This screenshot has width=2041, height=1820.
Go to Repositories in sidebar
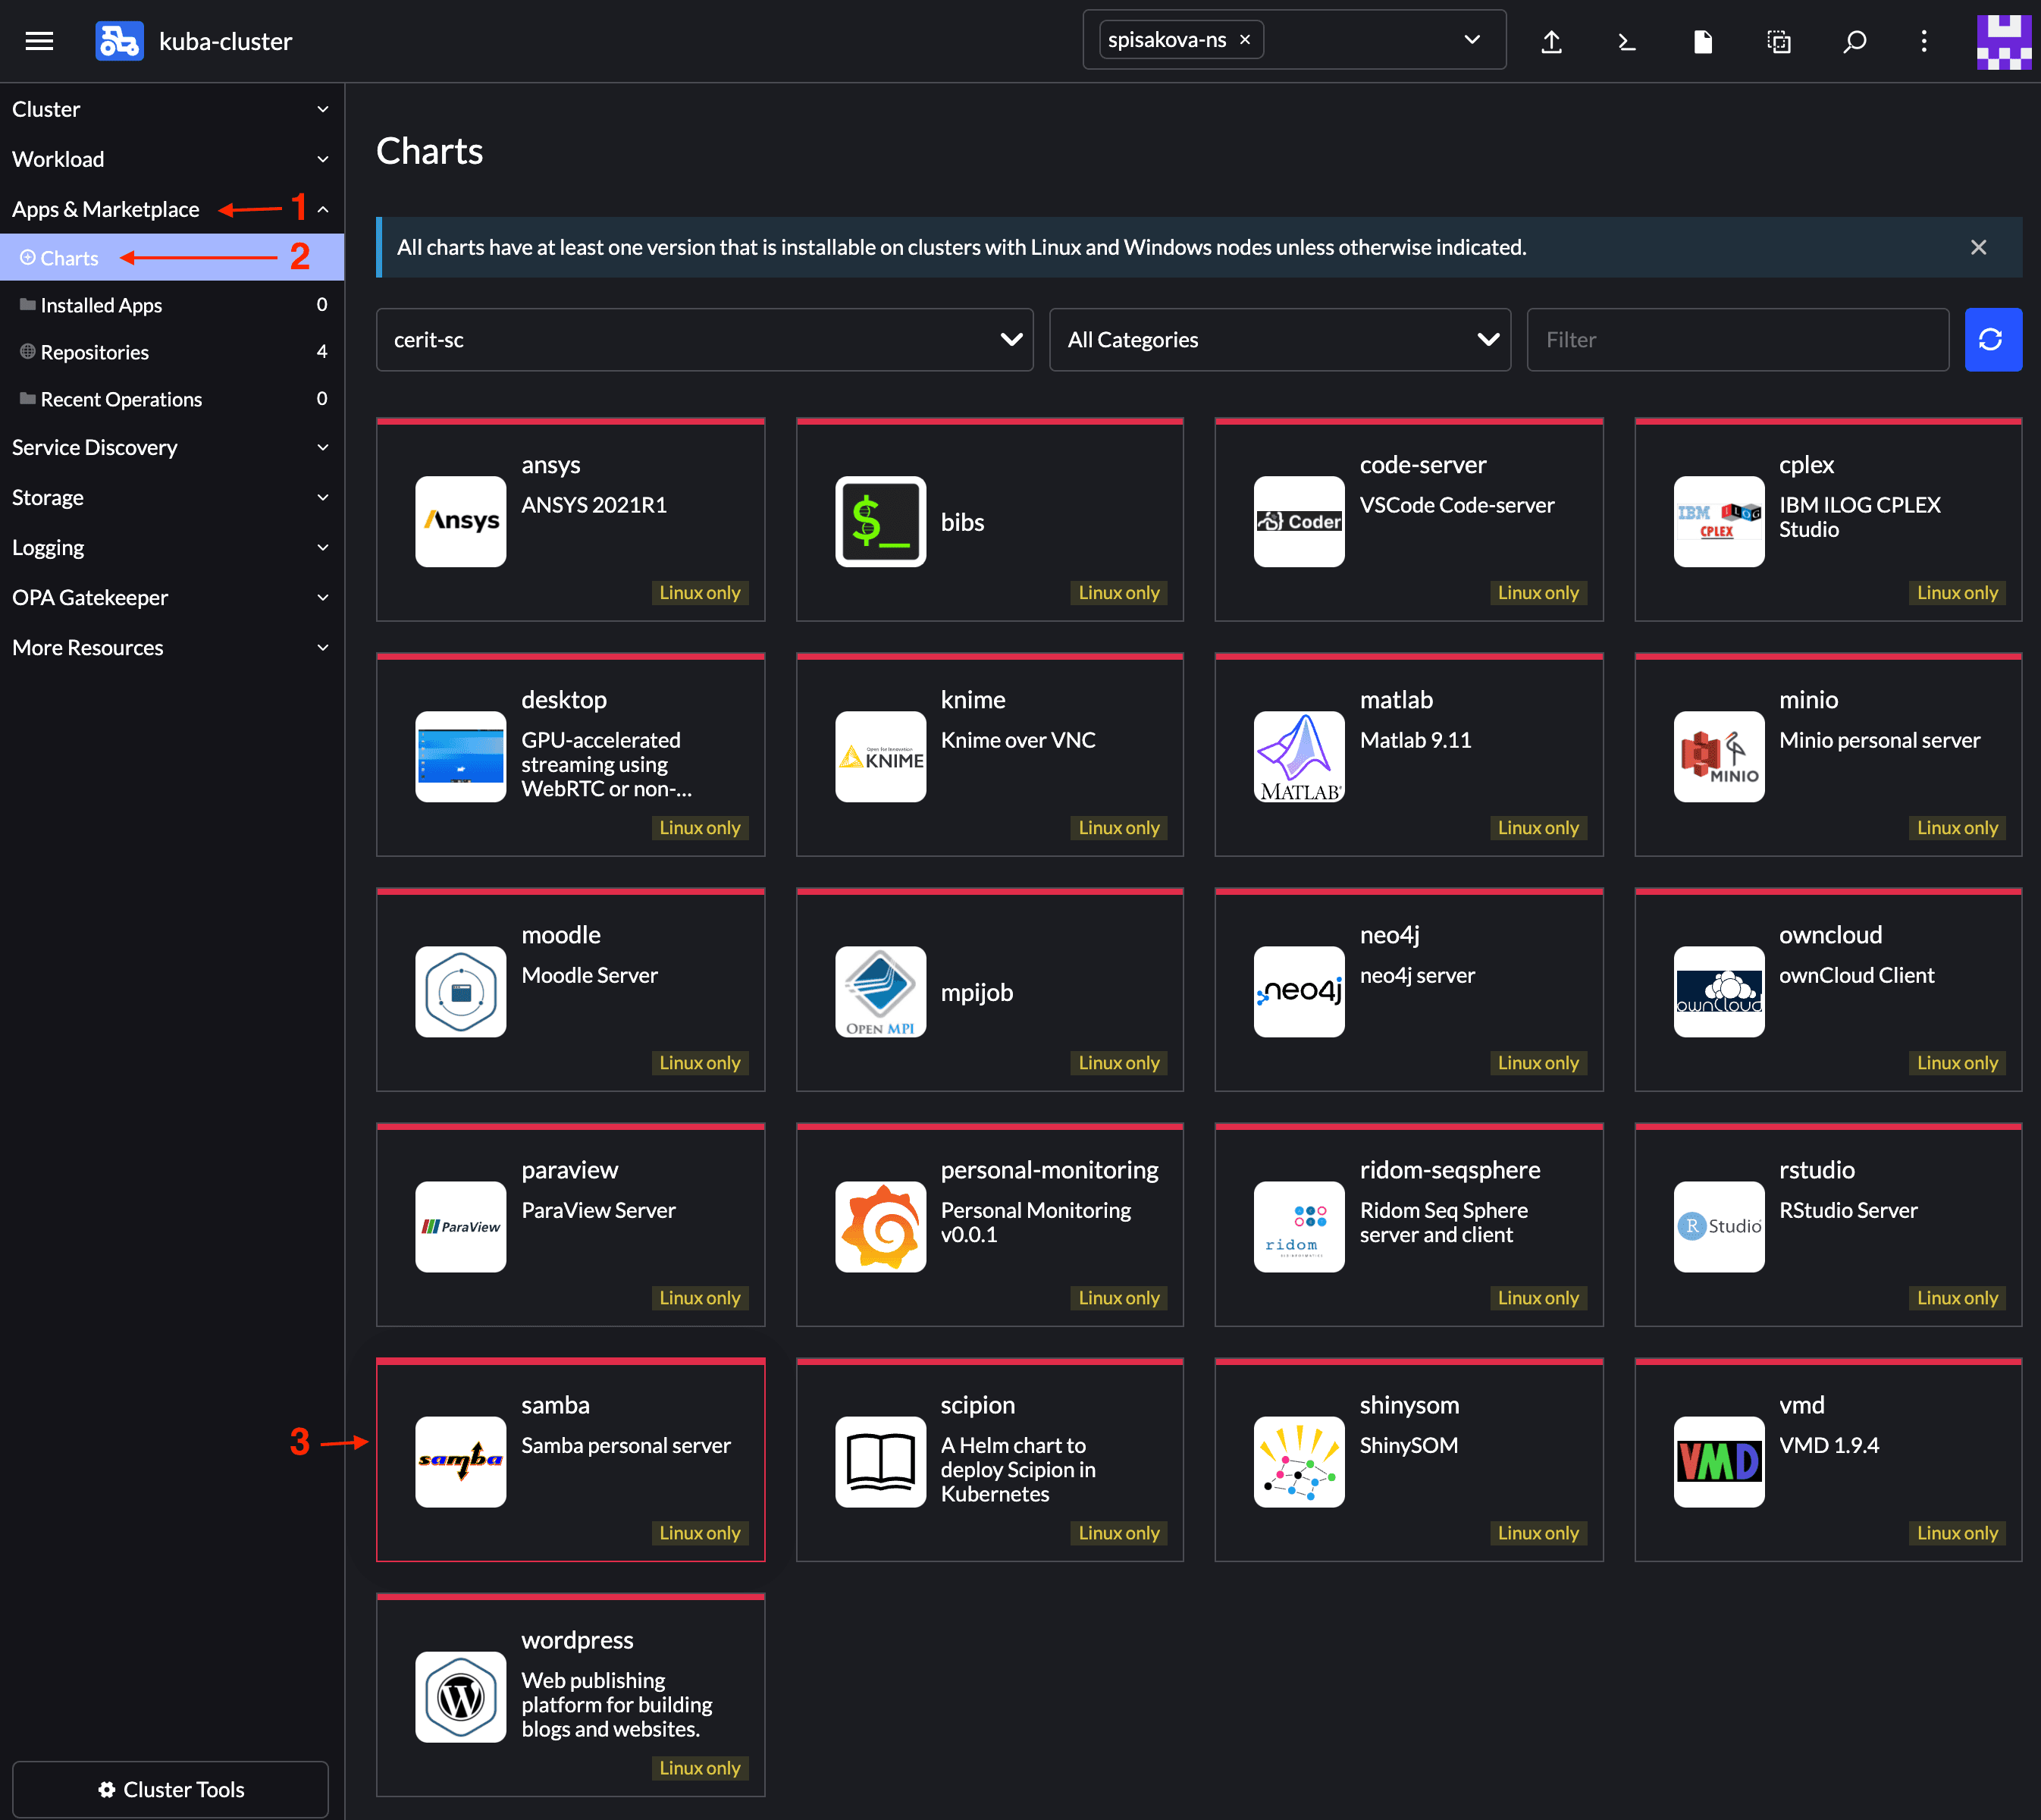click(x=94, y=352)
